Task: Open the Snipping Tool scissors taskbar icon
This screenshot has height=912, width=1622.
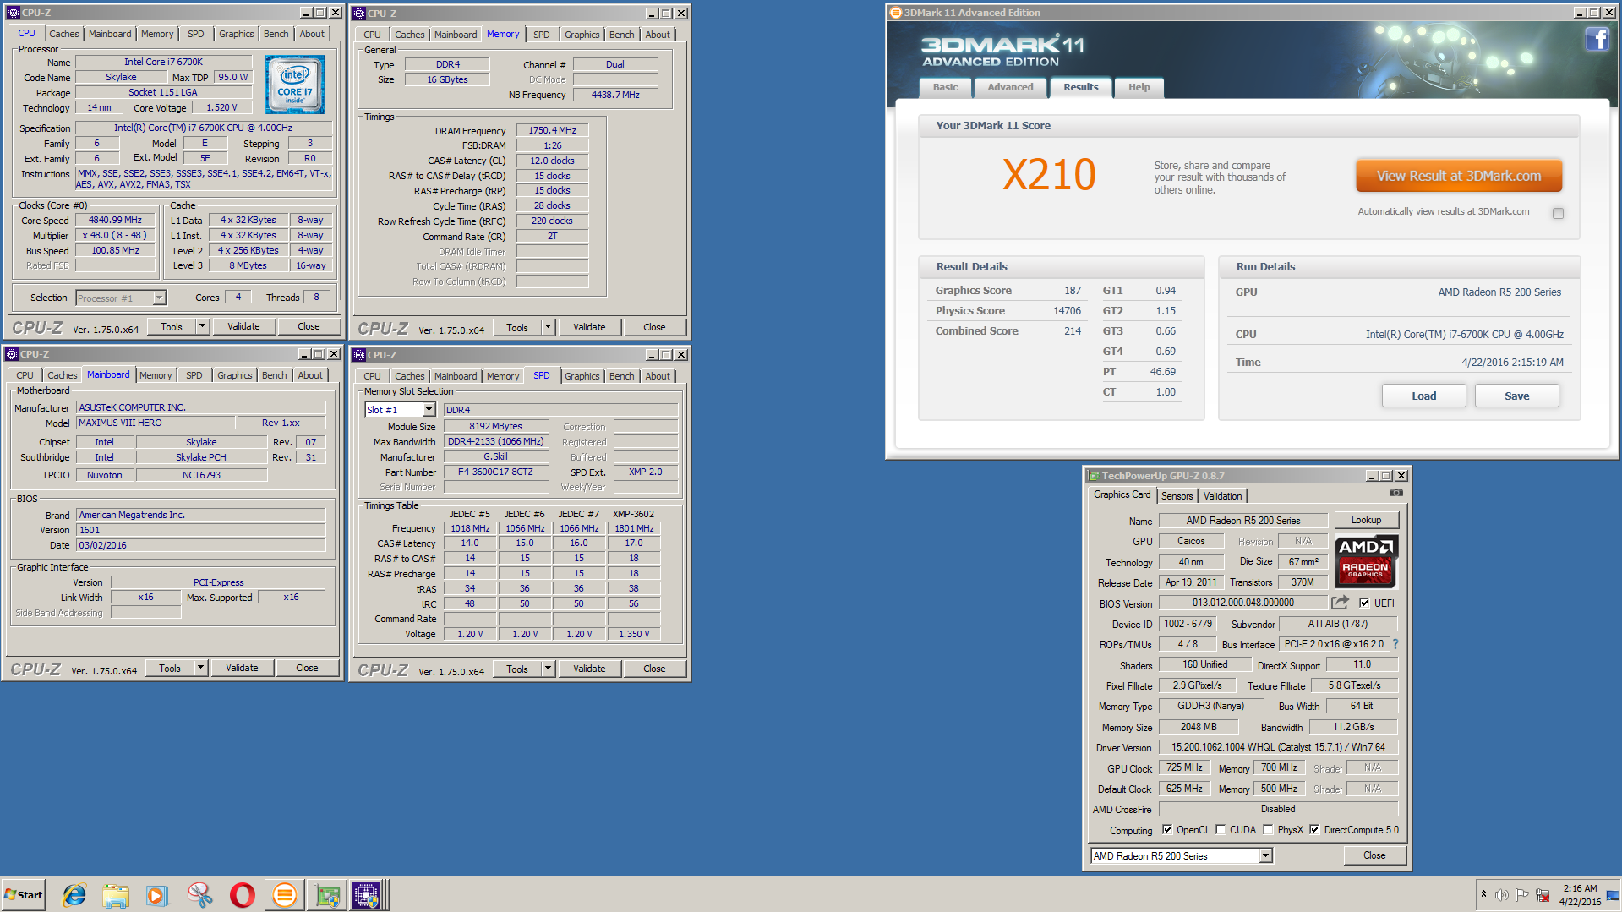Action: click(200, 895)
